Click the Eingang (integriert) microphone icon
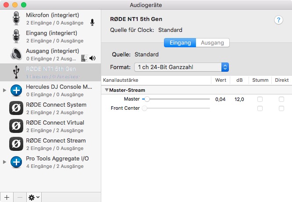Viewport: 292px width, 202px height. (16, 36)
